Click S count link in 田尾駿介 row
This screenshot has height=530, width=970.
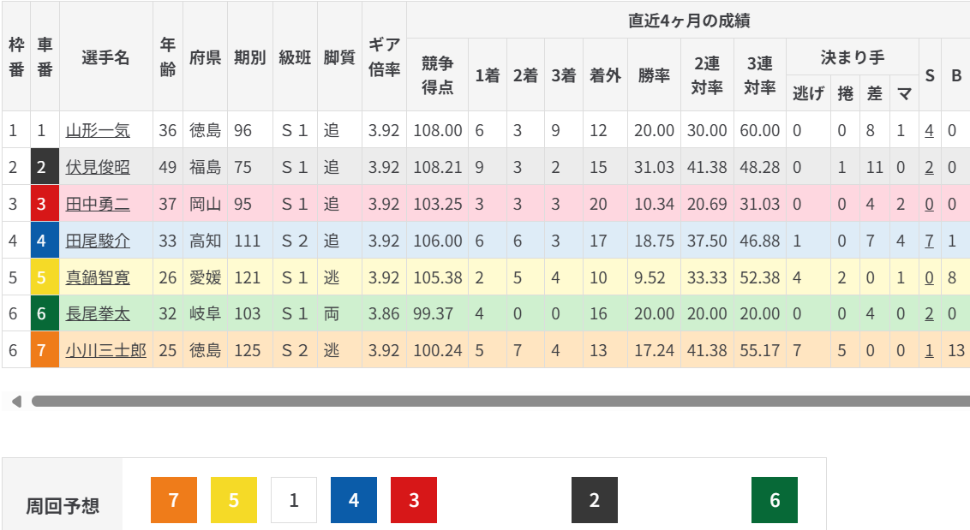coord(929,241)
